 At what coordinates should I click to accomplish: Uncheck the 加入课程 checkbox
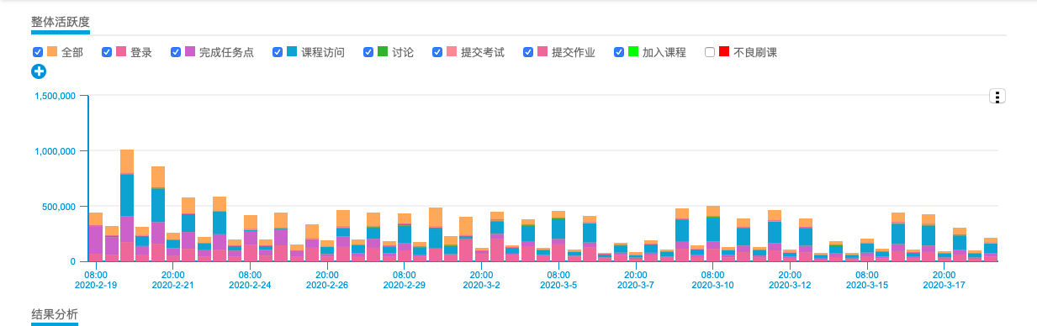tap(620, 52)
